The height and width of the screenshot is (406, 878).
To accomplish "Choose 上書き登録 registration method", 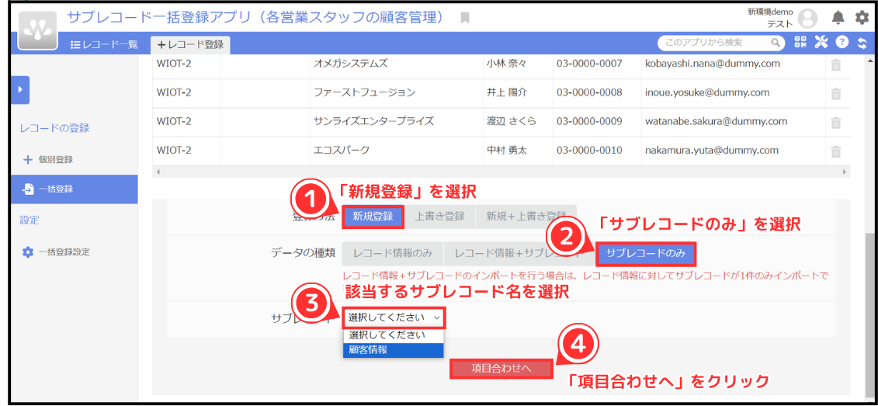I will coord(439,217).
